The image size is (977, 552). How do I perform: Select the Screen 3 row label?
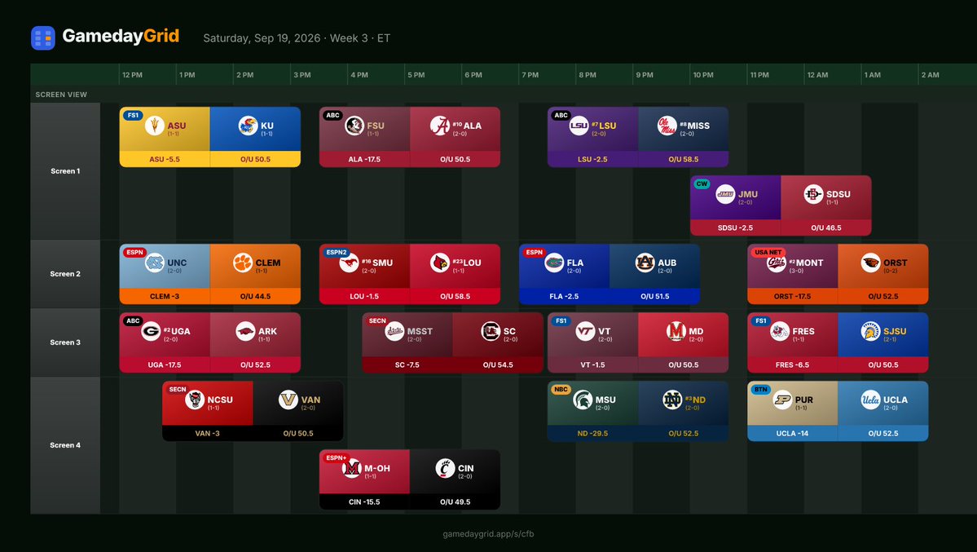(65, 342)
